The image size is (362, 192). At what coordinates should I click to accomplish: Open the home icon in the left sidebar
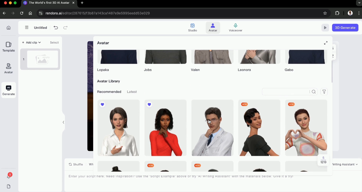pos(8,28)
